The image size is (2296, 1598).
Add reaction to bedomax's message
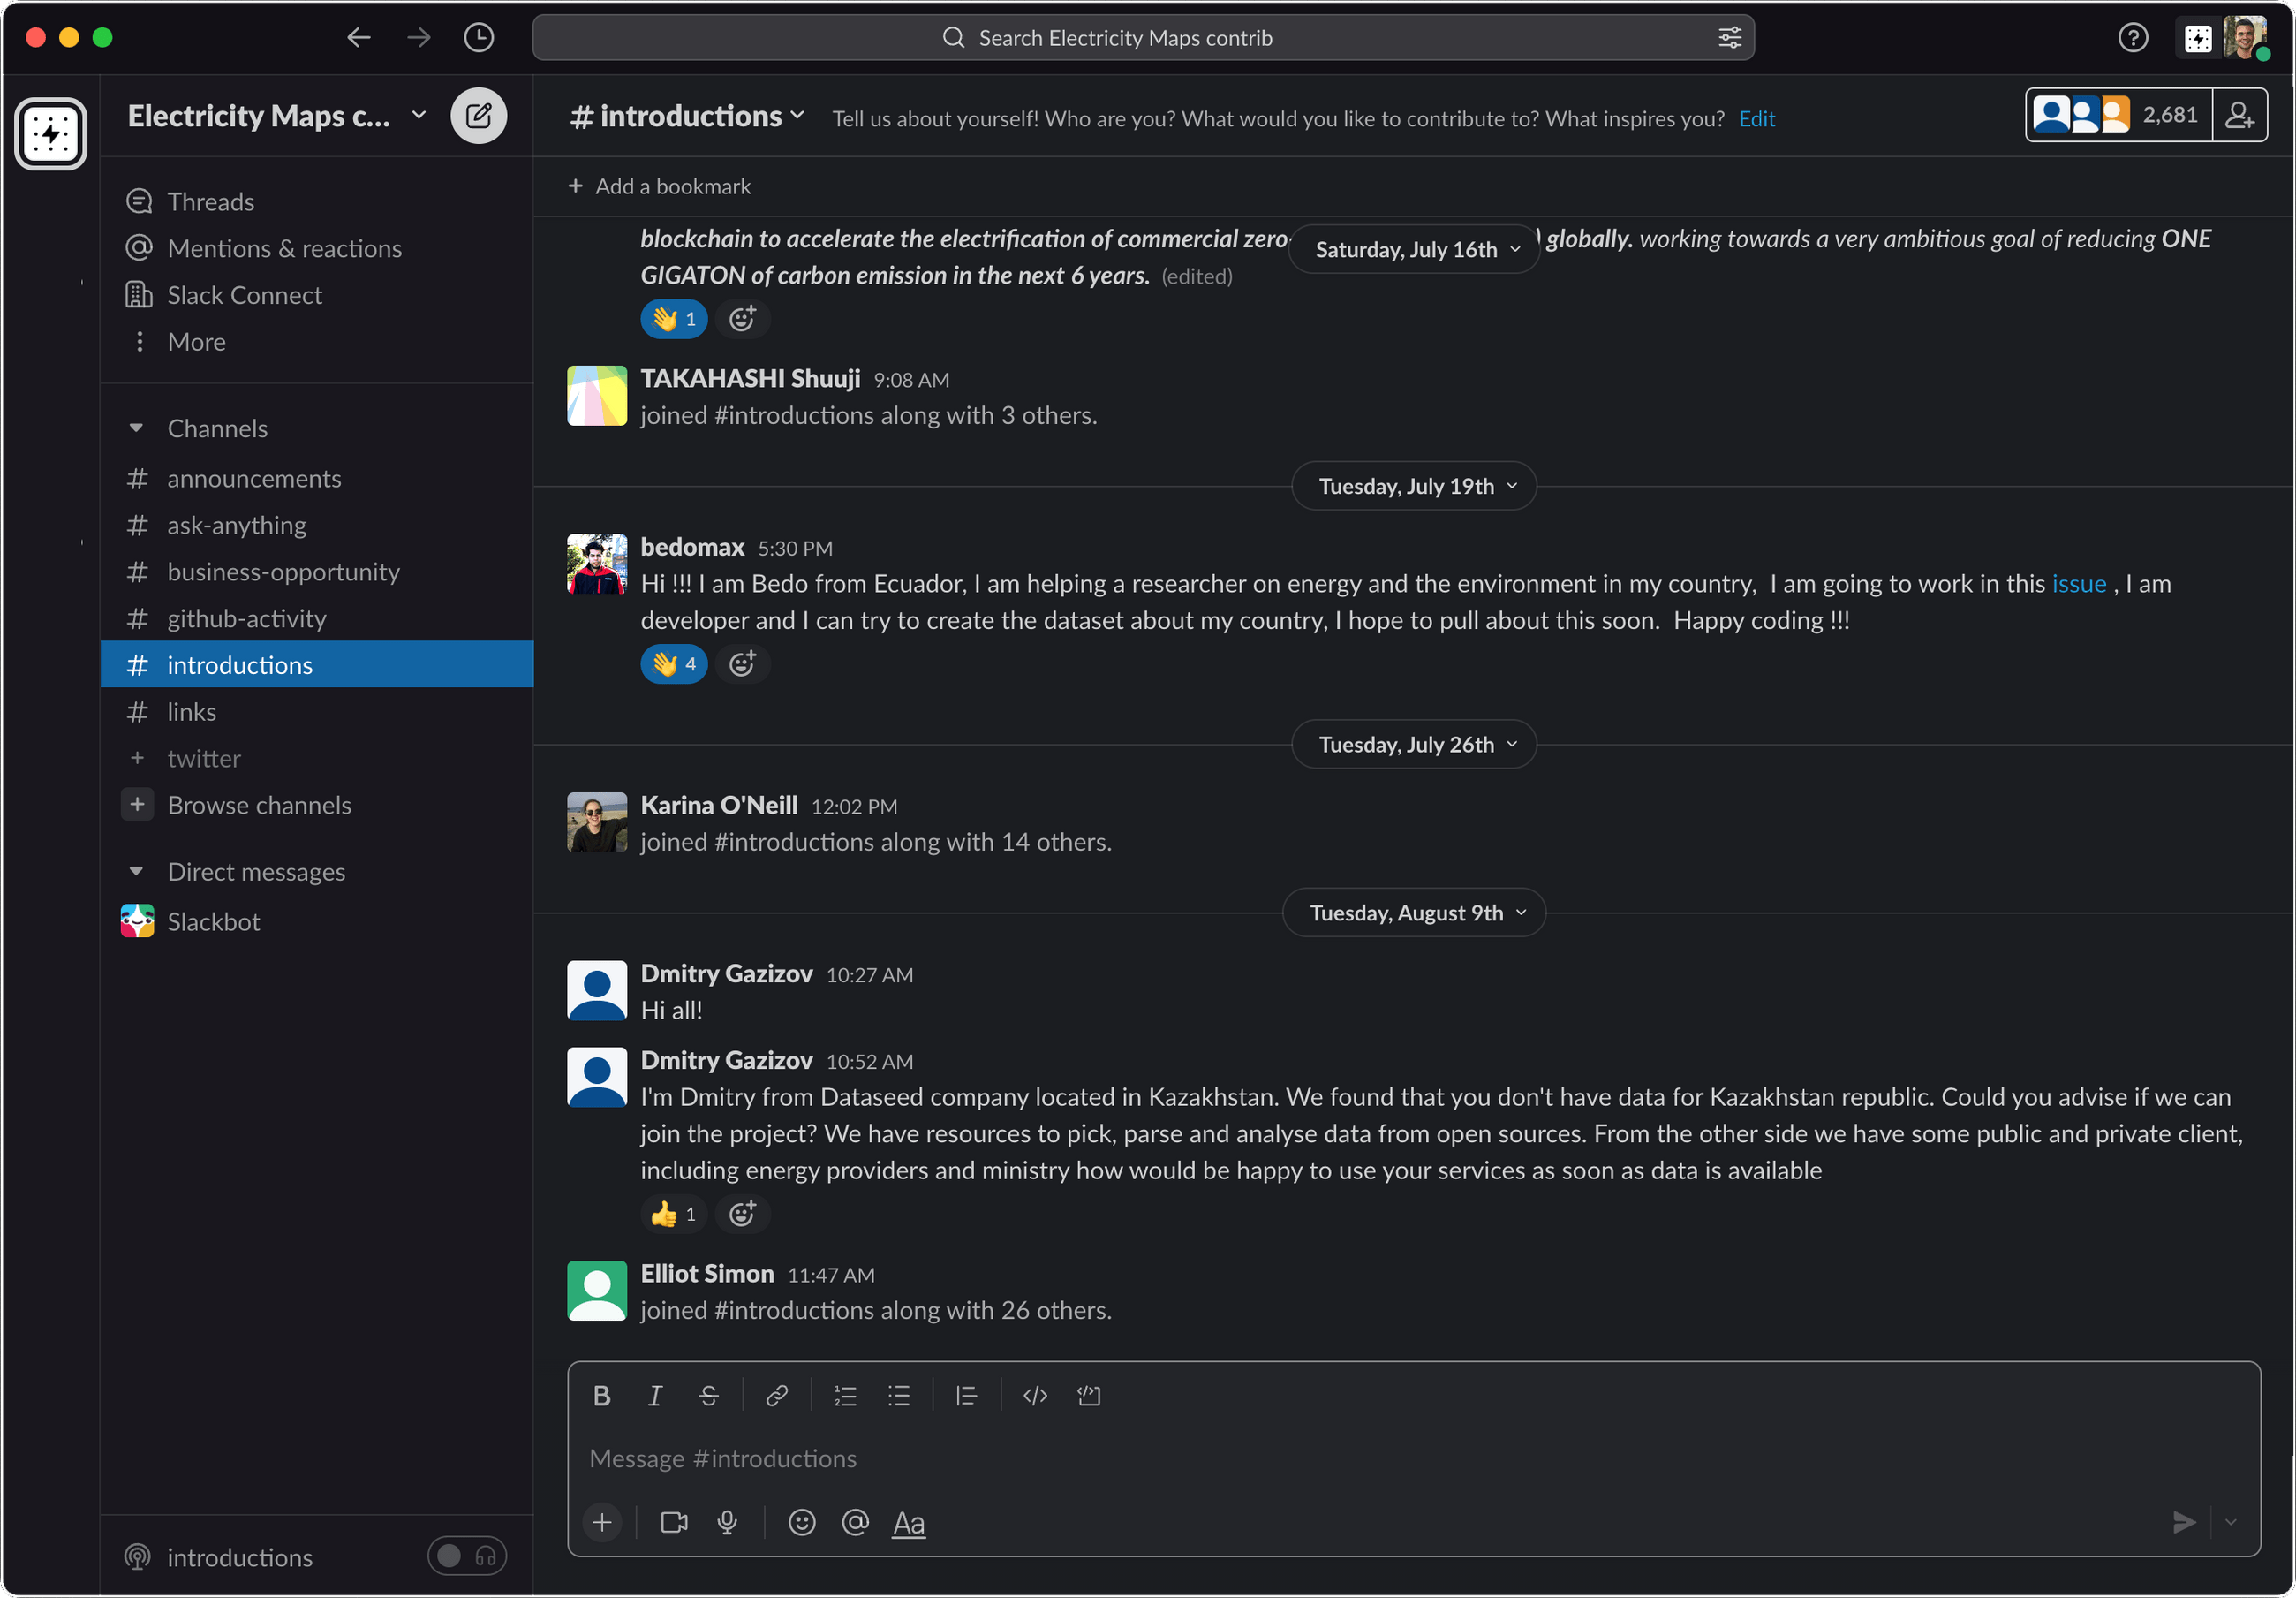(741, 663)
